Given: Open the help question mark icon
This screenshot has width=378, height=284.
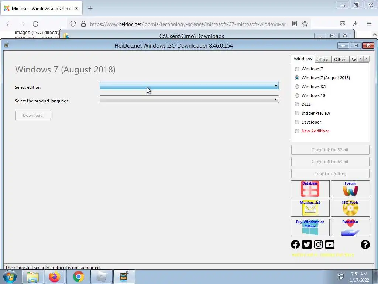Looking at the screenshot, I should (365, 244).
